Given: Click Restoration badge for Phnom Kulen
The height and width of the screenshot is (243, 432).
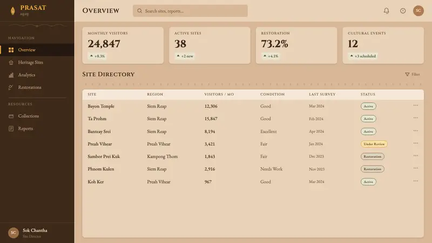Looking at the screenshot, I should [373, 169].
